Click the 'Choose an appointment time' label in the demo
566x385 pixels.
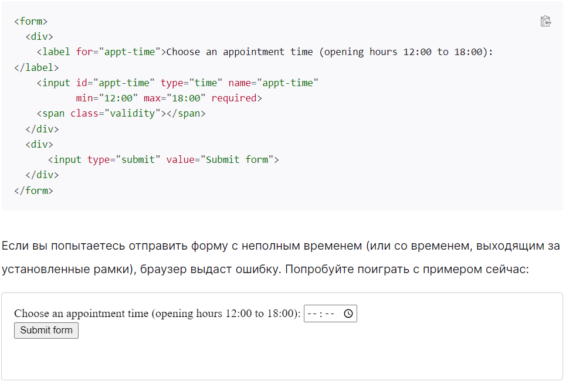click(x=157, y=314)
